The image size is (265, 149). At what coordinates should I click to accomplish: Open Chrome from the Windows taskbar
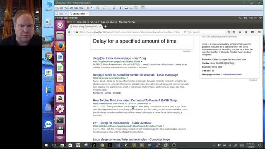102,145
